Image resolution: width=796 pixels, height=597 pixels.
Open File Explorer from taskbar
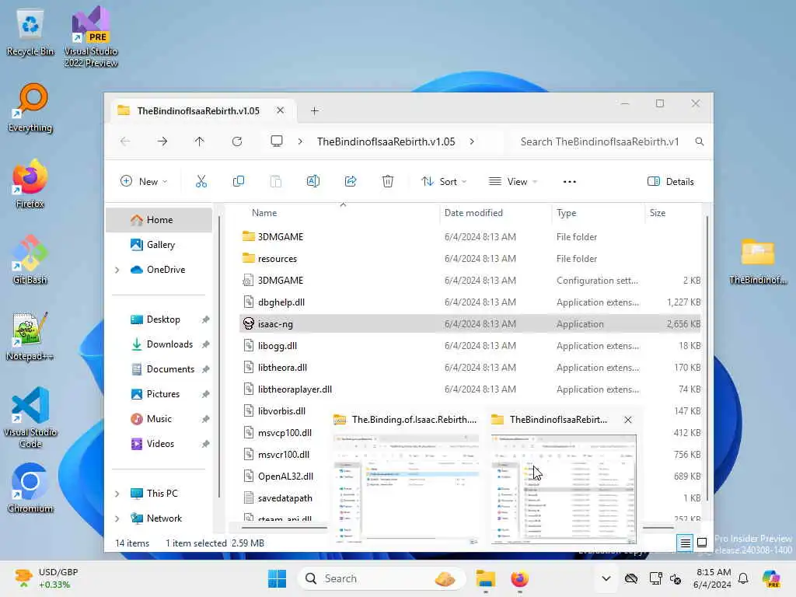tap(485, 578)
